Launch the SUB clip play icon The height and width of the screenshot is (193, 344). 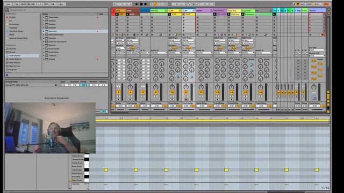pyautogui.click(x=117, y=14)
